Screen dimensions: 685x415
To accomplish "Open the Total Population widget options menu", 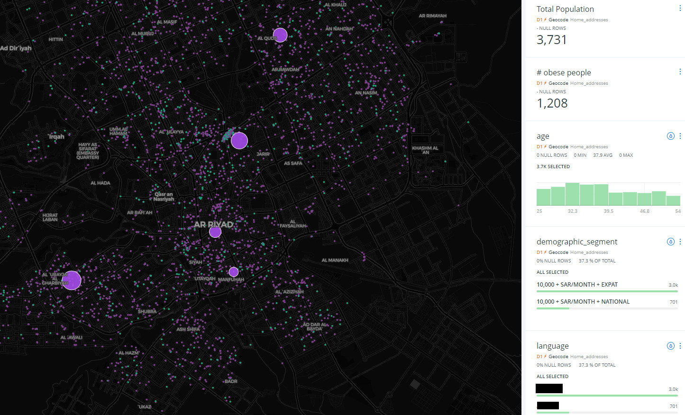I will (680, 9).
